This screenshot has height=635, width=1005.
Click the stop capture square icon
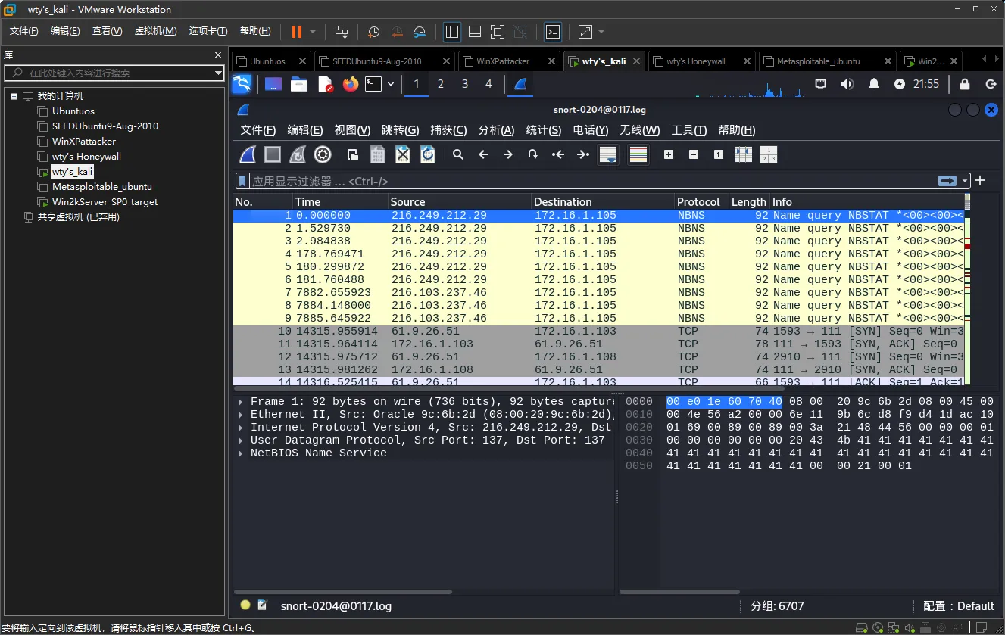273,155
